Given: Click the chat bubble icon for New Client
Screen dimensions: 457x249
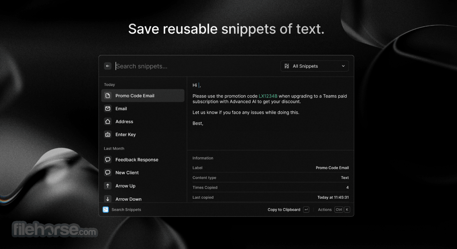Looking at the screenshot, I should (108, 172).
